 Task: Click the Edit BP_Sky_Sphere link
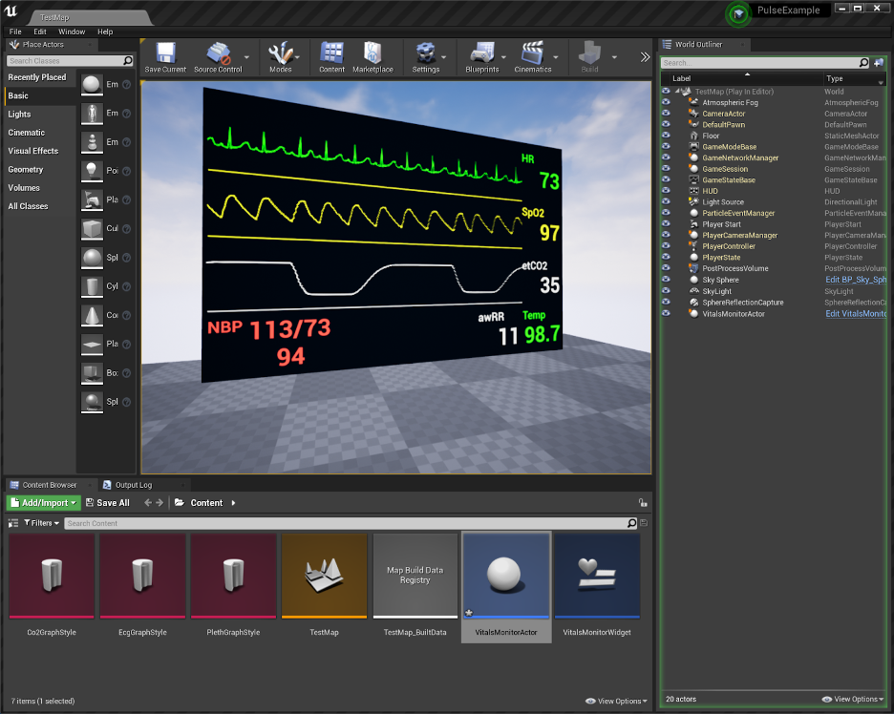coord(855,280)
